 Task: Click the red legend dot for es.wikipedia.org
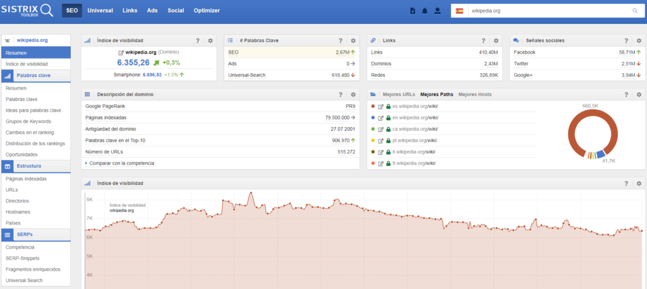click(x=373, y=107)
